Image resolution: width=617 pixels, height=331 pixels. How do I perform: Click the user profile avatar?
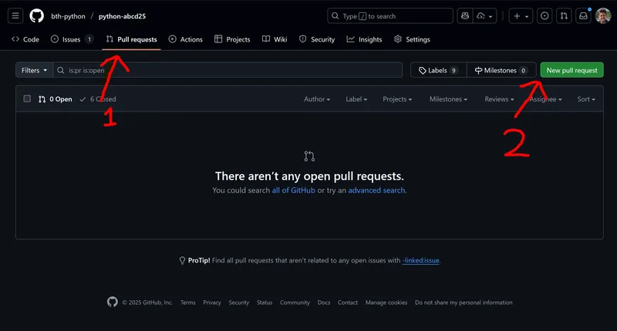pos(603,16)
